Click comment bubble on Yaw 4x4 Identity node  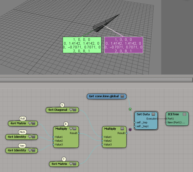30,150
